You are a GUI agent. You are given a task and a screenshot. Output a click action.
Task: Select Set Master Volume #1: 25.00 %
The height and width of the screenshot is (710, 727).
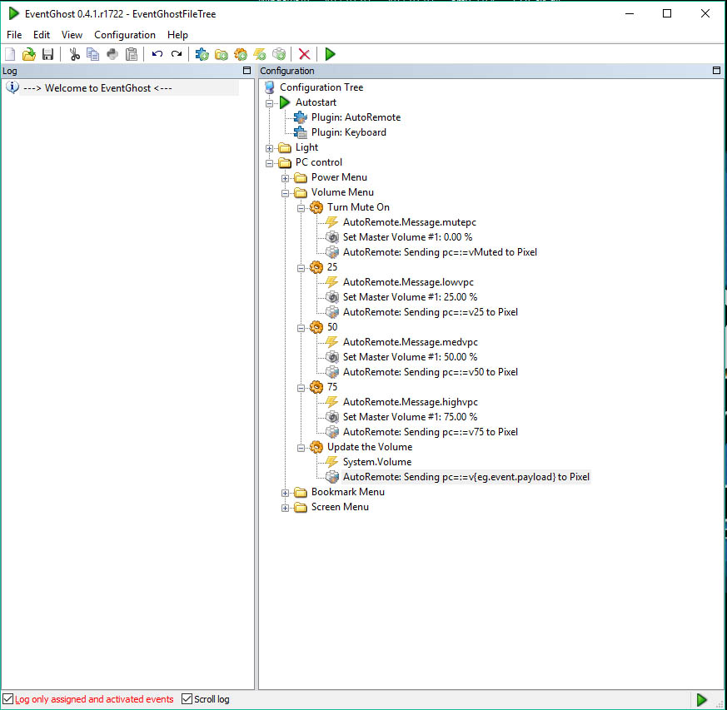410,297
